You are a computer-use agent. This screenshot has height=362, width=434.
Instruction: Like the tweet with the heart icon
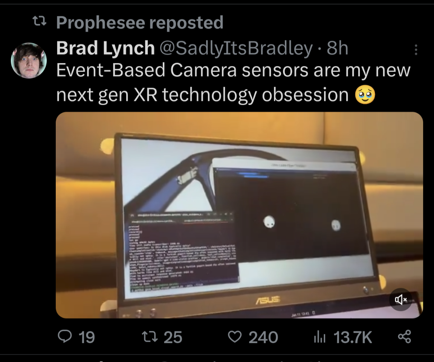(235, 337)
